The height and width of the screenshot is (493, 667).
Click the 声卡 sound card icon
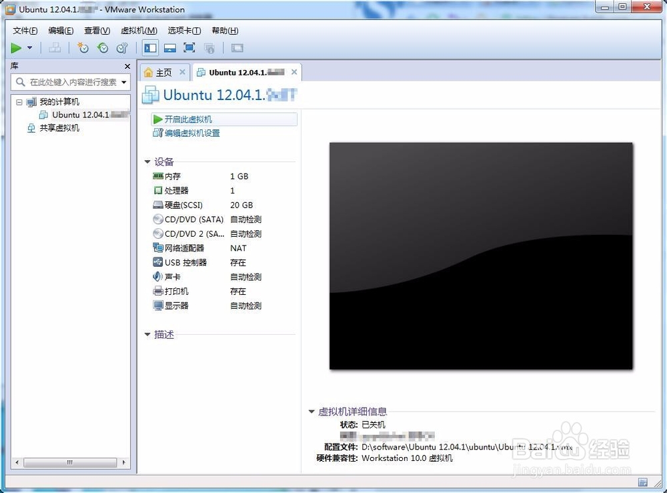pos(157,277)
